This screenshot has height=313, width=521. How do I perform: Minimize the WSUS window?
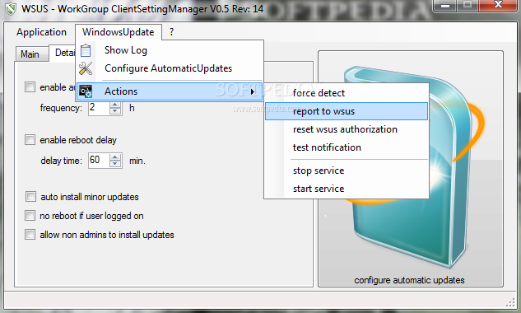(445, 6)
